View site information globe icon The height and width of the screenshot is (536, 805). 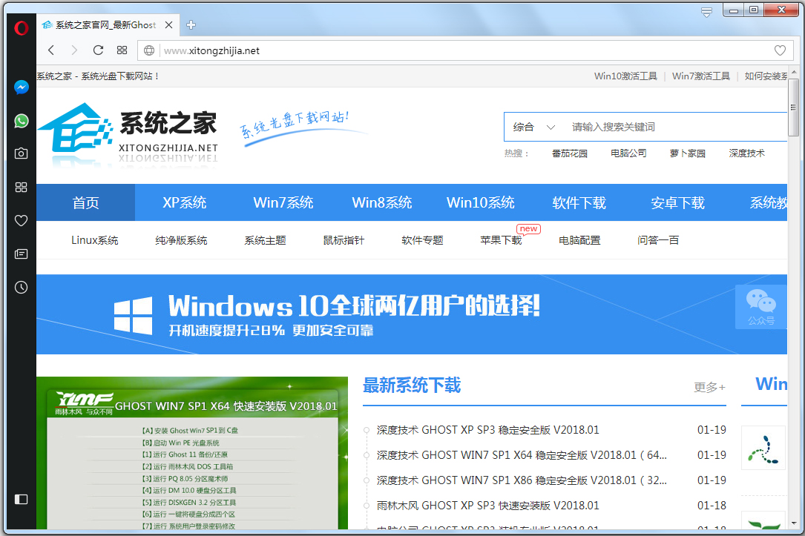click(x=149, y=50)
